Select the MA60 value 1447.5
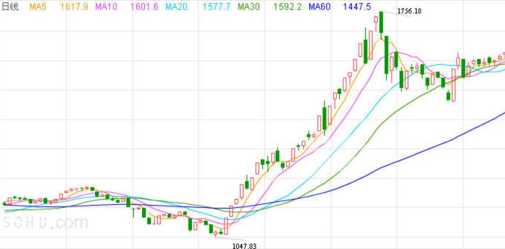The height and width of the screenshot is (249, 505). [x=357, y=7]
